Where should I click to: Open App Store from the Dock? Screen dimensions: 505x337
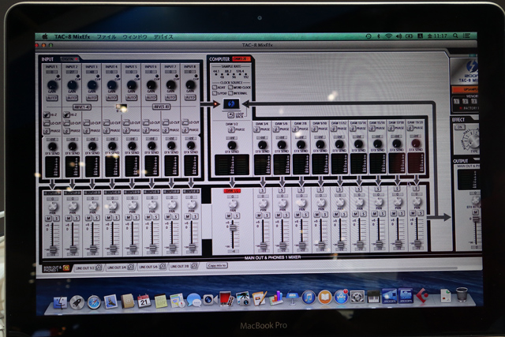(x=341, y=297)
